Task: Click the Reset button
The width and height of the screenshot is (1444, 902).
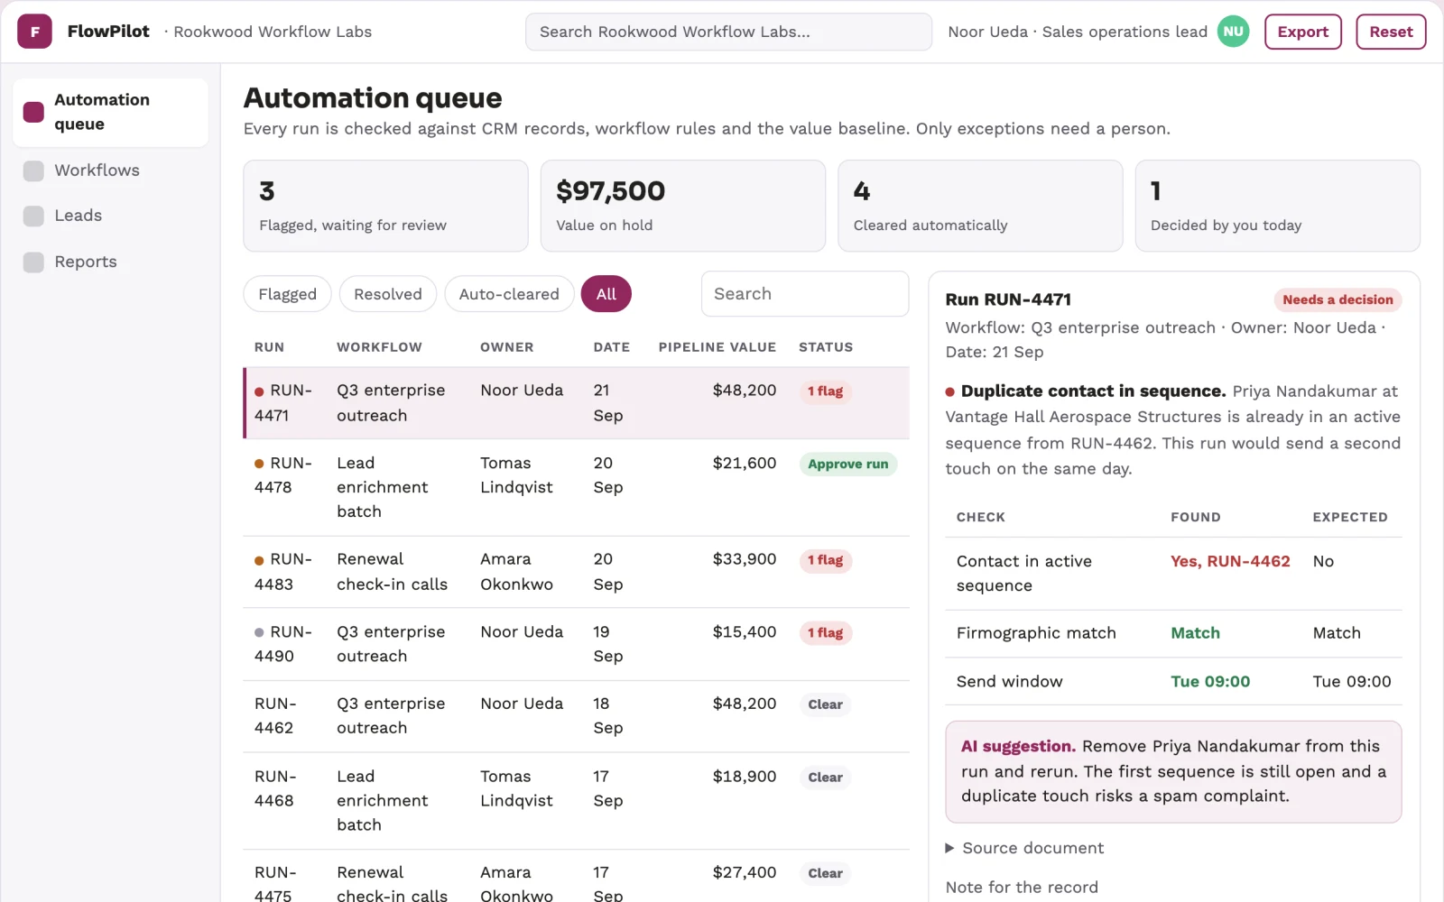Action: (x=1391, y=32)
